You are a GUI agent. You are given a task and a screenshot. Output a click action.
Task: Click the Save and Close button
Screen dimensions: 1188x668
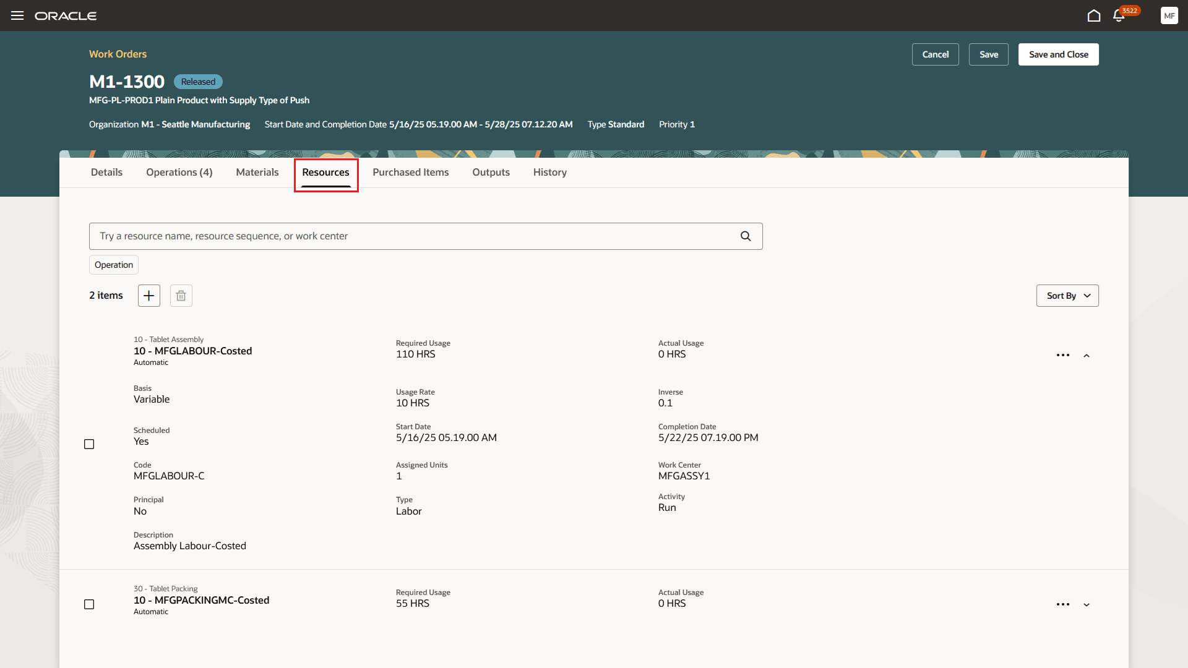click(x=1058, y=54)
